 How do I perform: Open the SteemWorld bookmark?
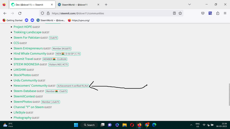[51, 20]
